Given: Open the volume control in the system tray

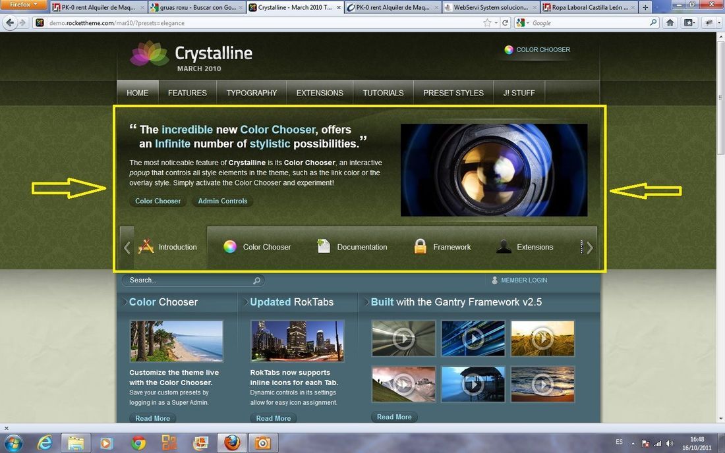Looking at the screenshot, I should coord(669,443).
